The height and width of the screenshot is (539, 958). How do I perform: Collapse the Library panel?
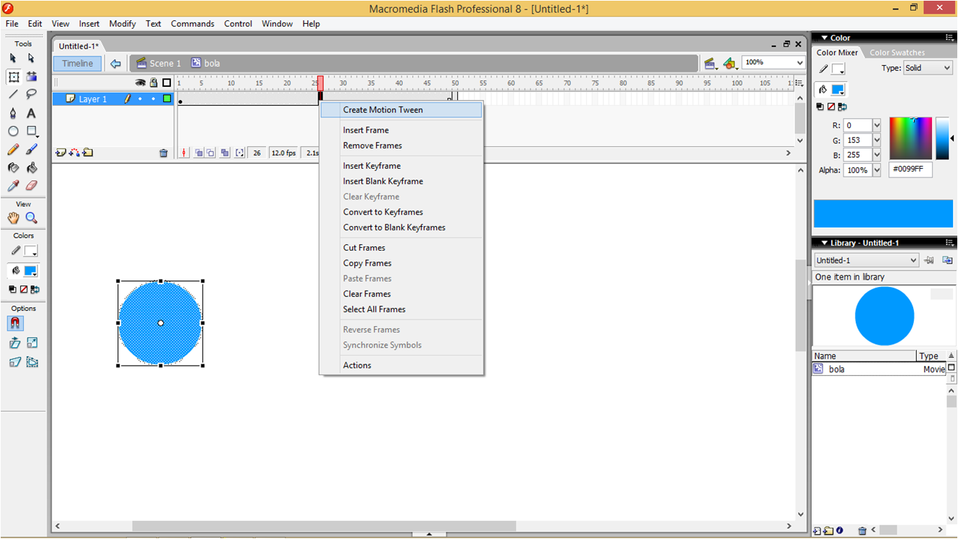pyautogui.click(x=823, y=243)
